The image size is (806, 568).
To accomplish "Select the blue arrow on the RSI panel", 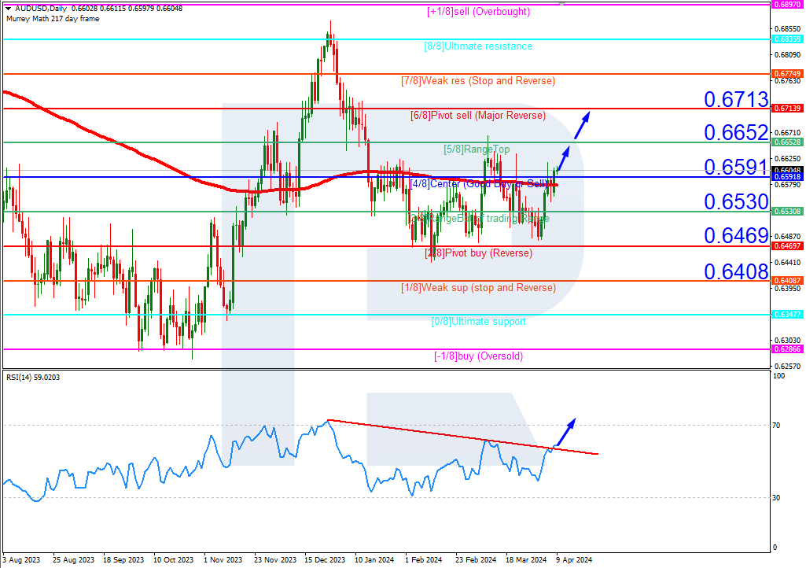I will (565, 430).
